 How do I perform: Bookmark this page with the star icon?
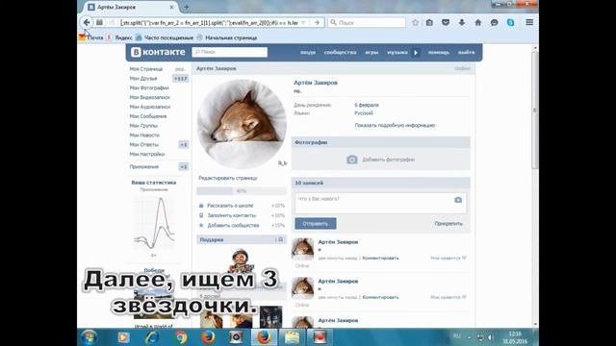click(415, 23)
